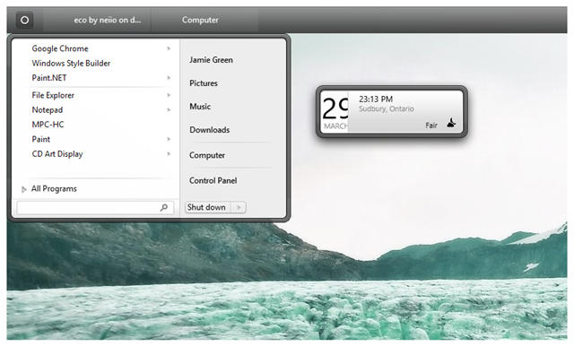Expand the Paint jump list arrow
Viewport: 574px width, 346px height.
click(x=169, y=139)
